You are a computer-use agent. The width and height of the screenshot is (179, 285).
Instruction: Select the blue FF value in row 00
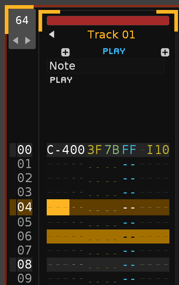129,150
